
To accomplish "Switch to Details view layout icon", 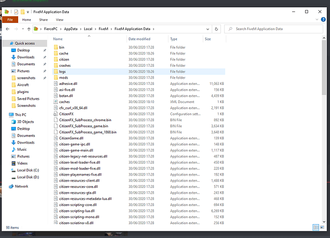I will [x=316, y=228].
